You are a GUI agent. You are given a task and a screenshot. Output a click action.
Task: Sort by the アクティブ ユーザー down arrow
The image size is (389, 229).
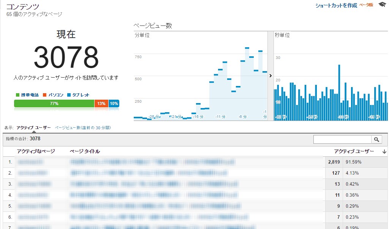pyautogui.click(x=384, y=151)
